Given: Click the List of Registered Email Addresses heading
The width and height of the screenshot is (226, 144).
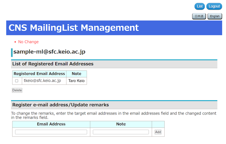Looking at the screenshot, I should pos(53,64).
